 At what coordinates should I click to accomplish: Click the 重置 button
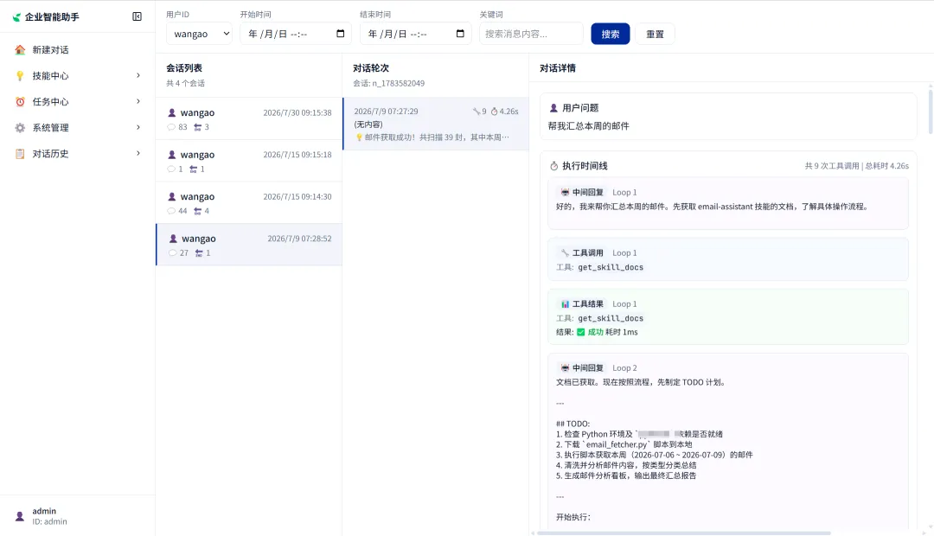click(x=655, y=34)
